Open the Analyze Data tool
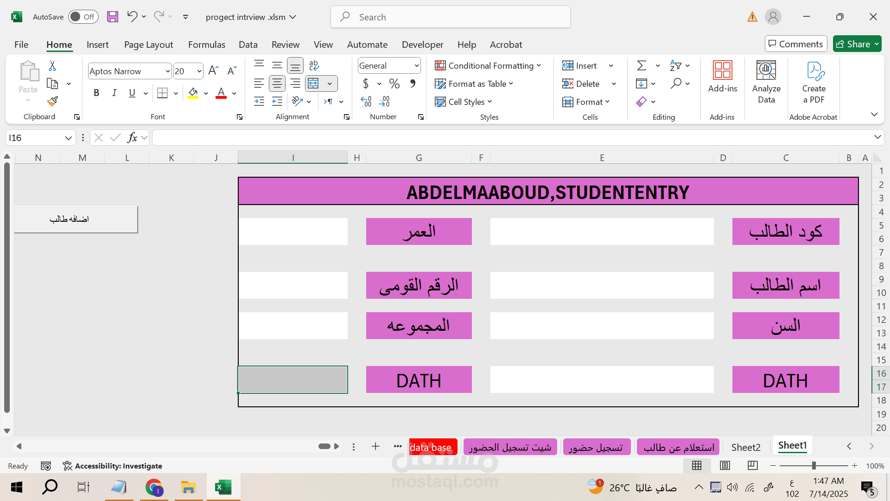The height and width of the screenshot is (501, 890). pos(766,82)
